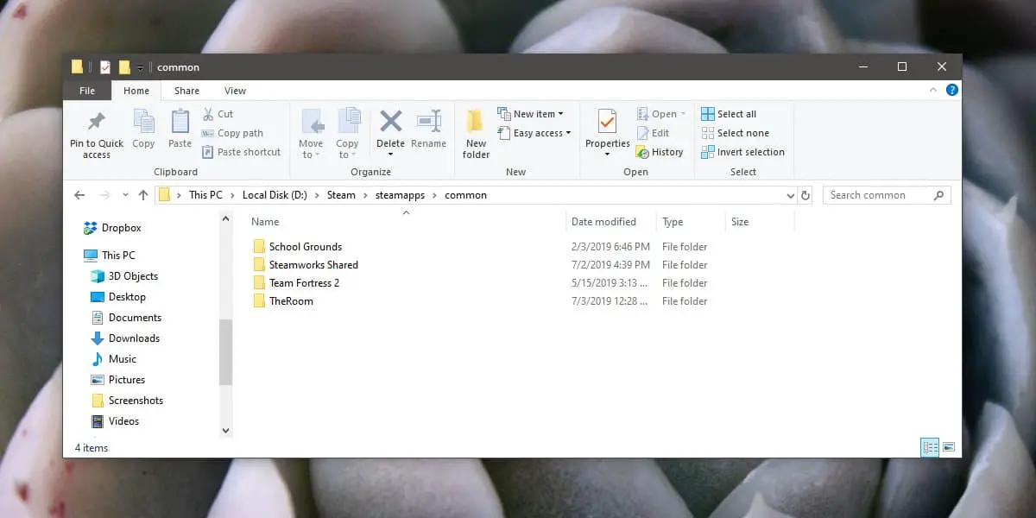Switch to the Share ribbon tab
This screenshot has height=518, width=1036.
[x=186, y=91]
